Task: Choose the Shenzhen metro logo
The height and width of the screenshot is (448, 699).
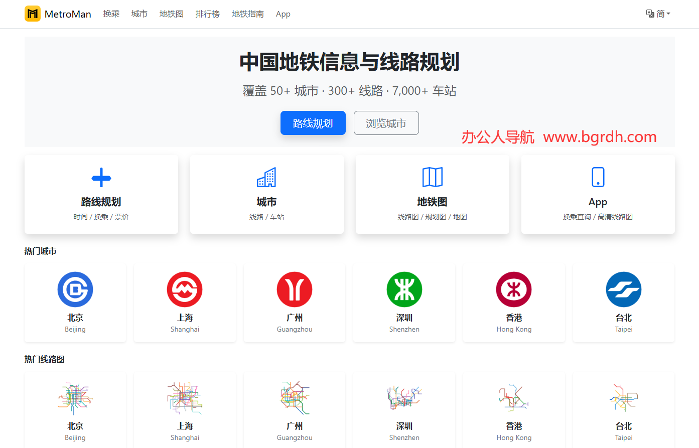Action: pyautogui.click(x=404, y=289)
